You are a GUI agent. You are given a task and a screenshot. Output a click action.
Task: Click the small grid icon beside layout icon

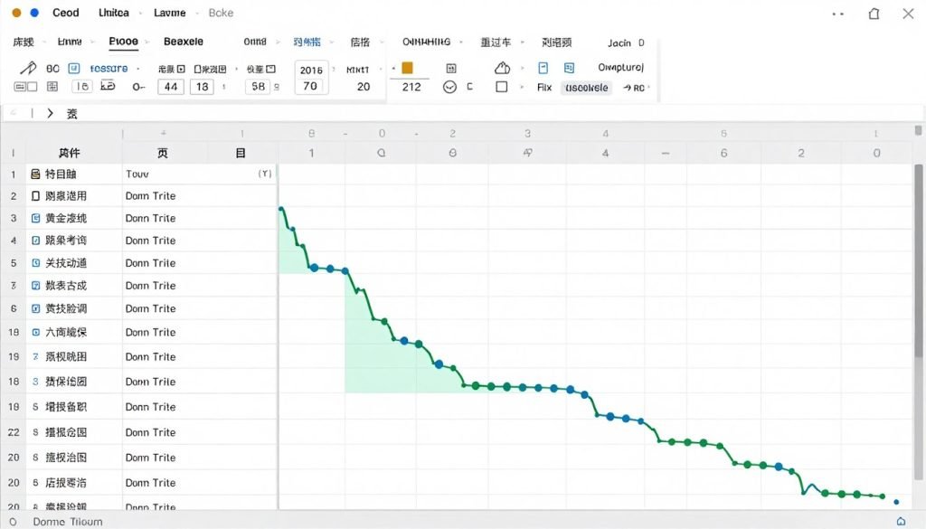coord(52,87)
